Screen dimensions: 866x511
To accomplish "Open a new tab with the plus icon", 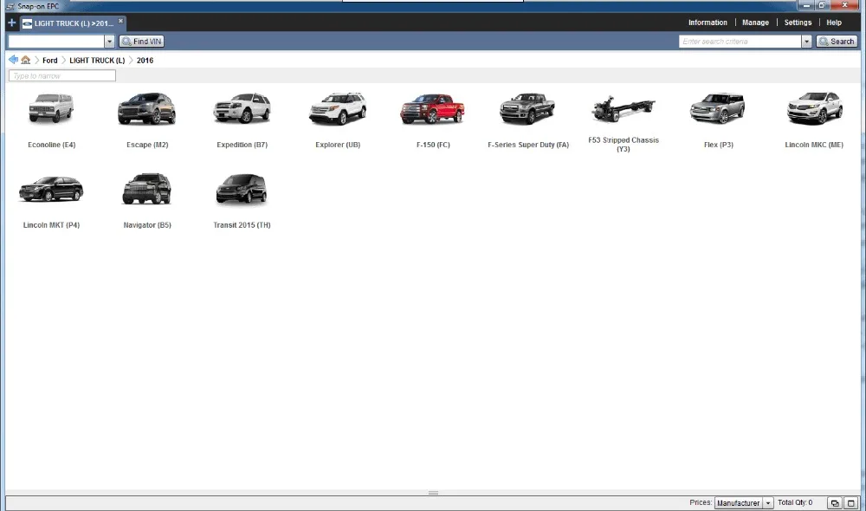I will (x=11, y=23).
